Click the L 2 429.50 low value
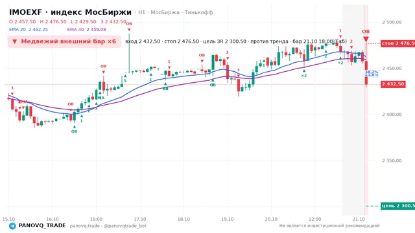This screenshot has width=415, height=233. click(x=84, y=21)
